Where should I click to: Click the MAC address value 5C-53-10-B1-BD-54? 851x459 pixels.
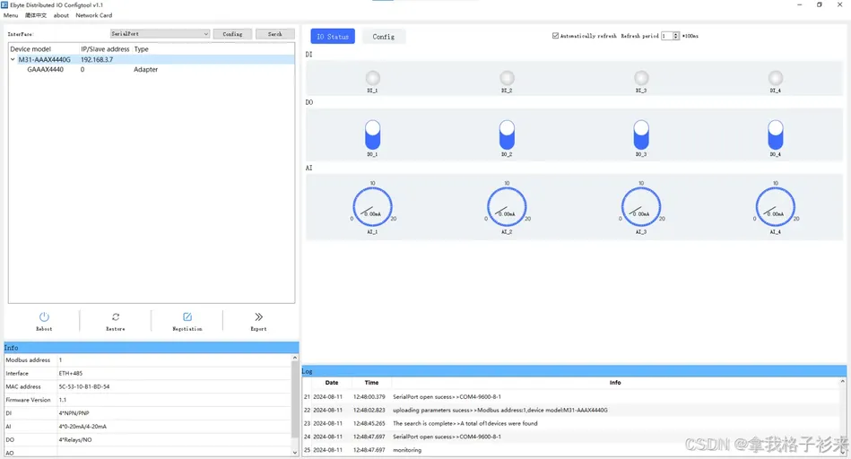tap(84, 387)
